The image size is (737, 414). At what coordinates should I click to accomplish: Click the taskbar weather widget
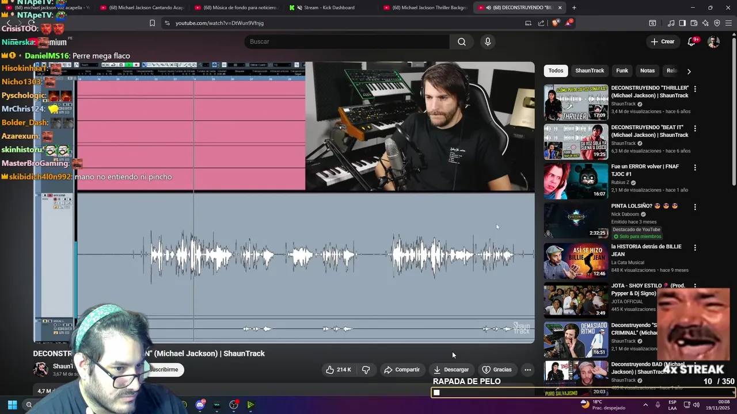tap(603, 405)
